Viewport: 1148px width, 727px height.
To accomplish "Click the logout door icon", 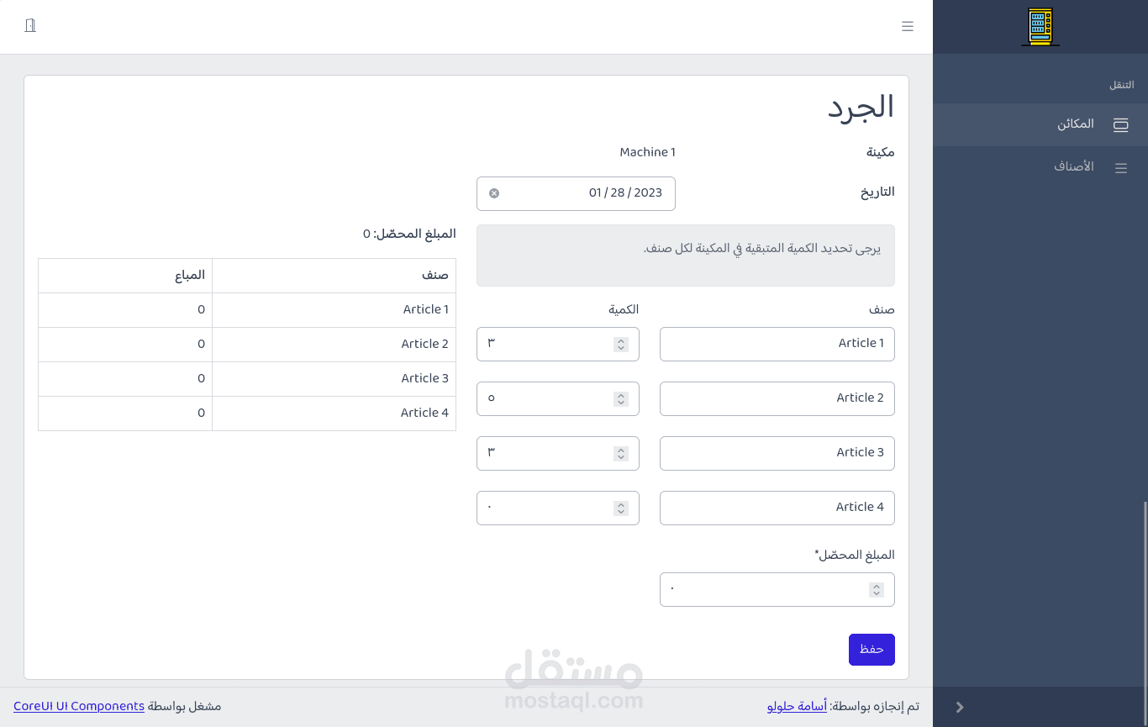I will [x=30, y=25].
